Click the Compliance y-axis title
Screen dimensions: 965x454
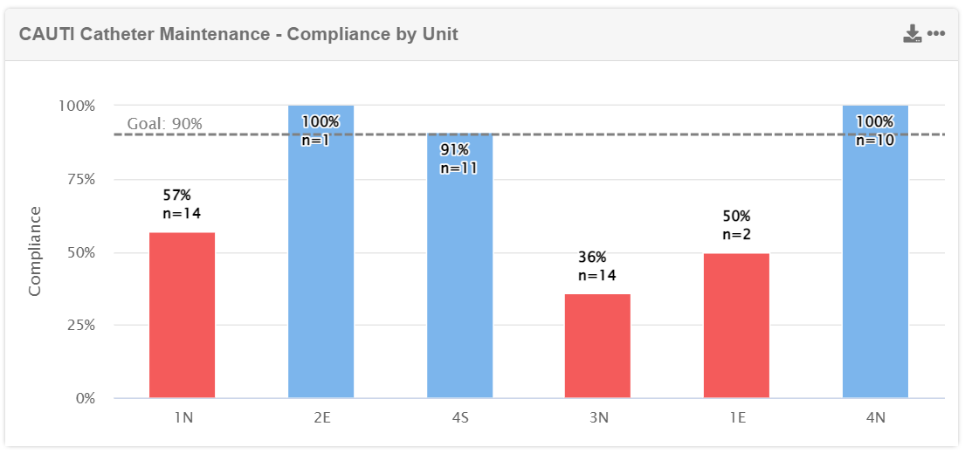pyautogui.click(x=35, y=251)
